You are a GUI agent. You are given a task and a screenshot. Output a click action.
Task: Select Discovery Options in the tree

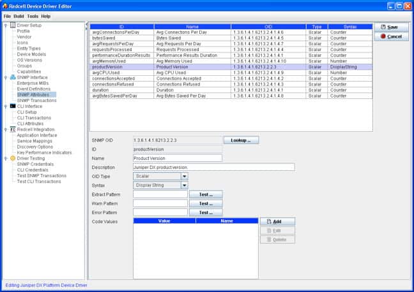click(x=35, y=147)
